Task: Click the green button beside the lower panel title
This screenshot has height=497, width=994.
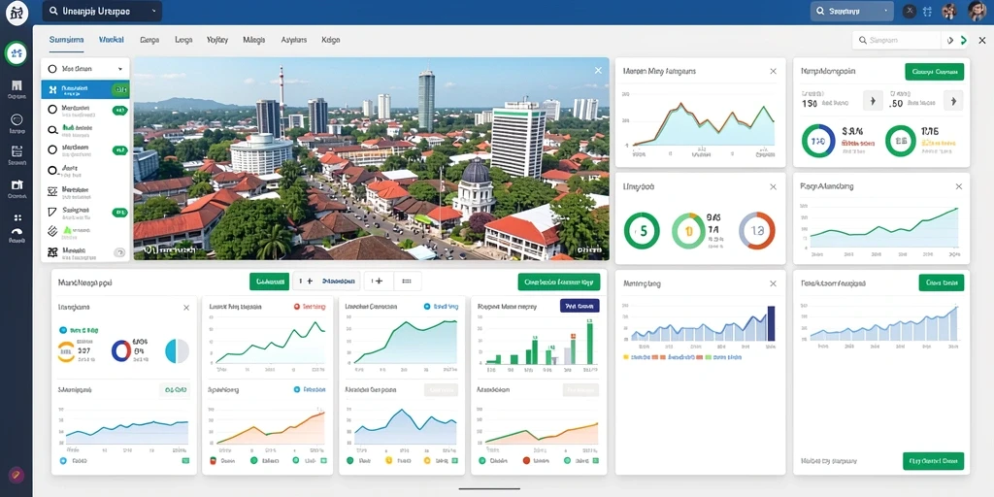Action: coord(269,281)
